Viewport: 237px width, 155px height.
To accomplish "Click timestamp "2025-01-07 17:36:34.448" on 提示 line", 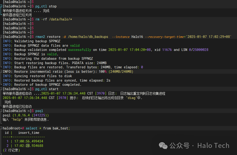I will pos(25,98).
